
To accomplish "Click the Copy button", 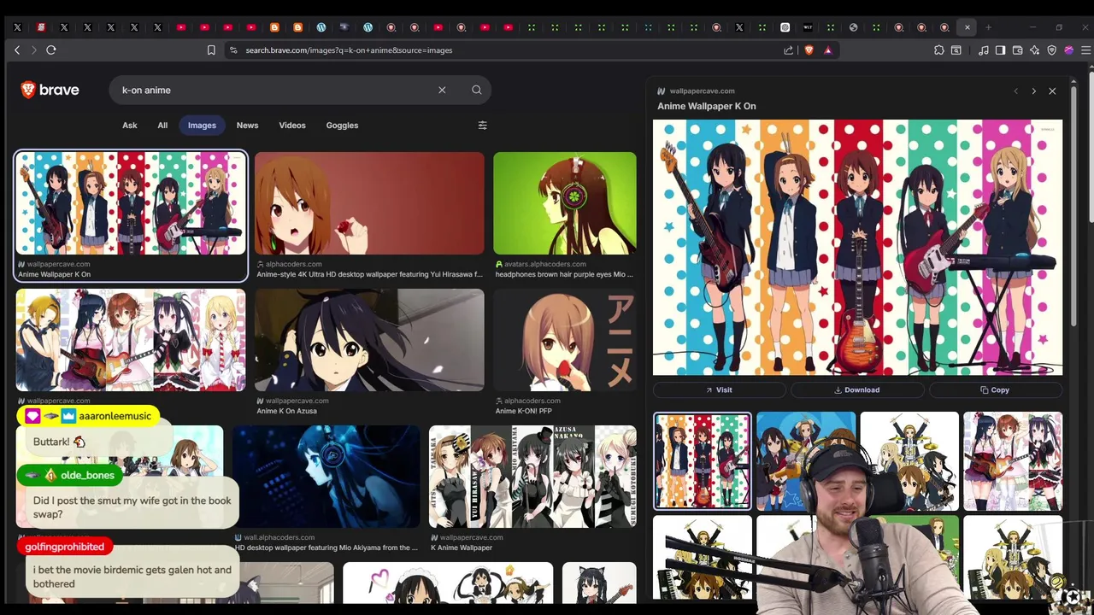I will tap(995, 389).
